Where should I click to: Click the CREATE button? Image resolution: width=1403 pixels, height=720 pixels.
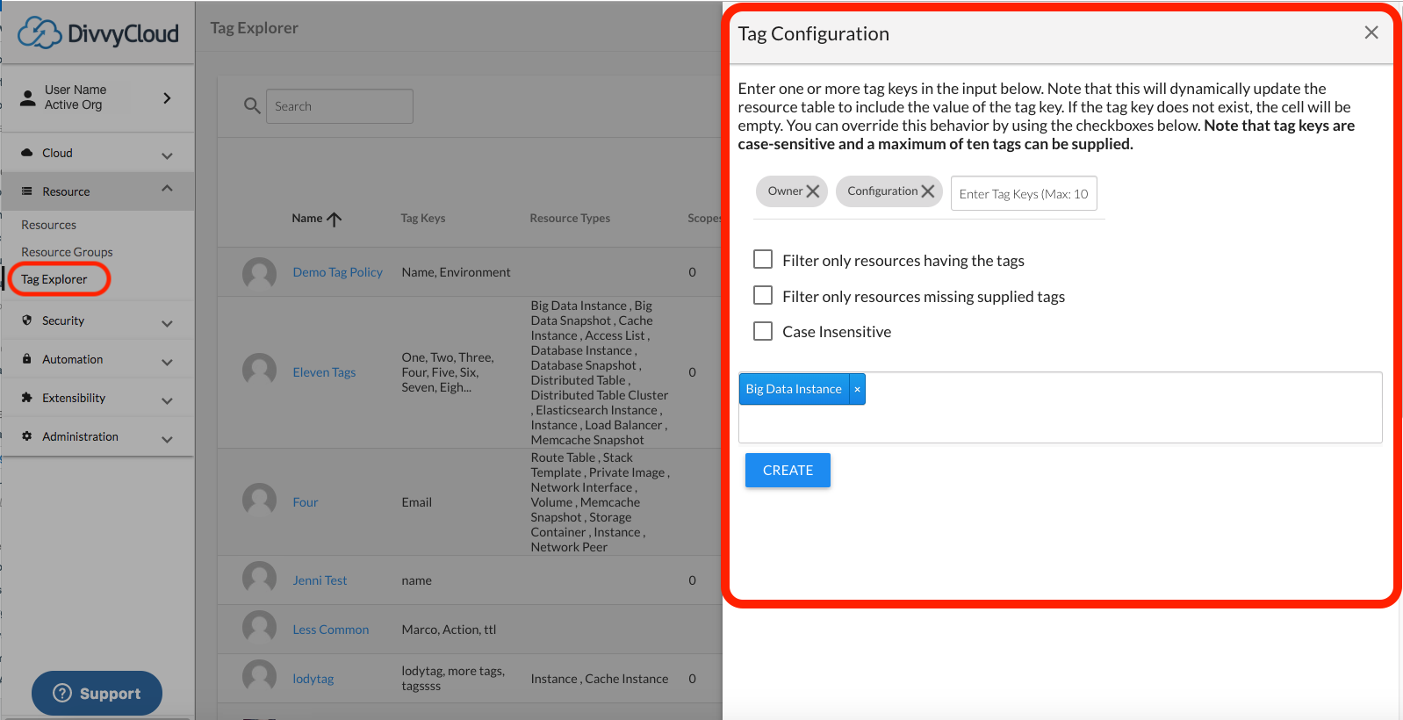tap(788, 471)
